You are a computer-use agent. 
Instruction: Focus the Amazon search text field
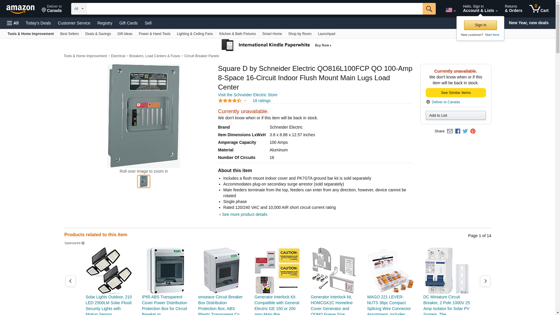(254, 9)
